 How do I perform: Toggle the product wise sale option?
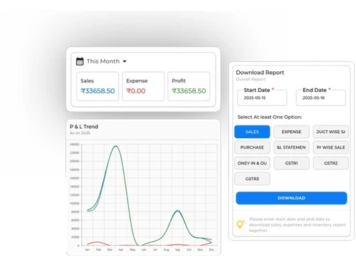(330, 132)
